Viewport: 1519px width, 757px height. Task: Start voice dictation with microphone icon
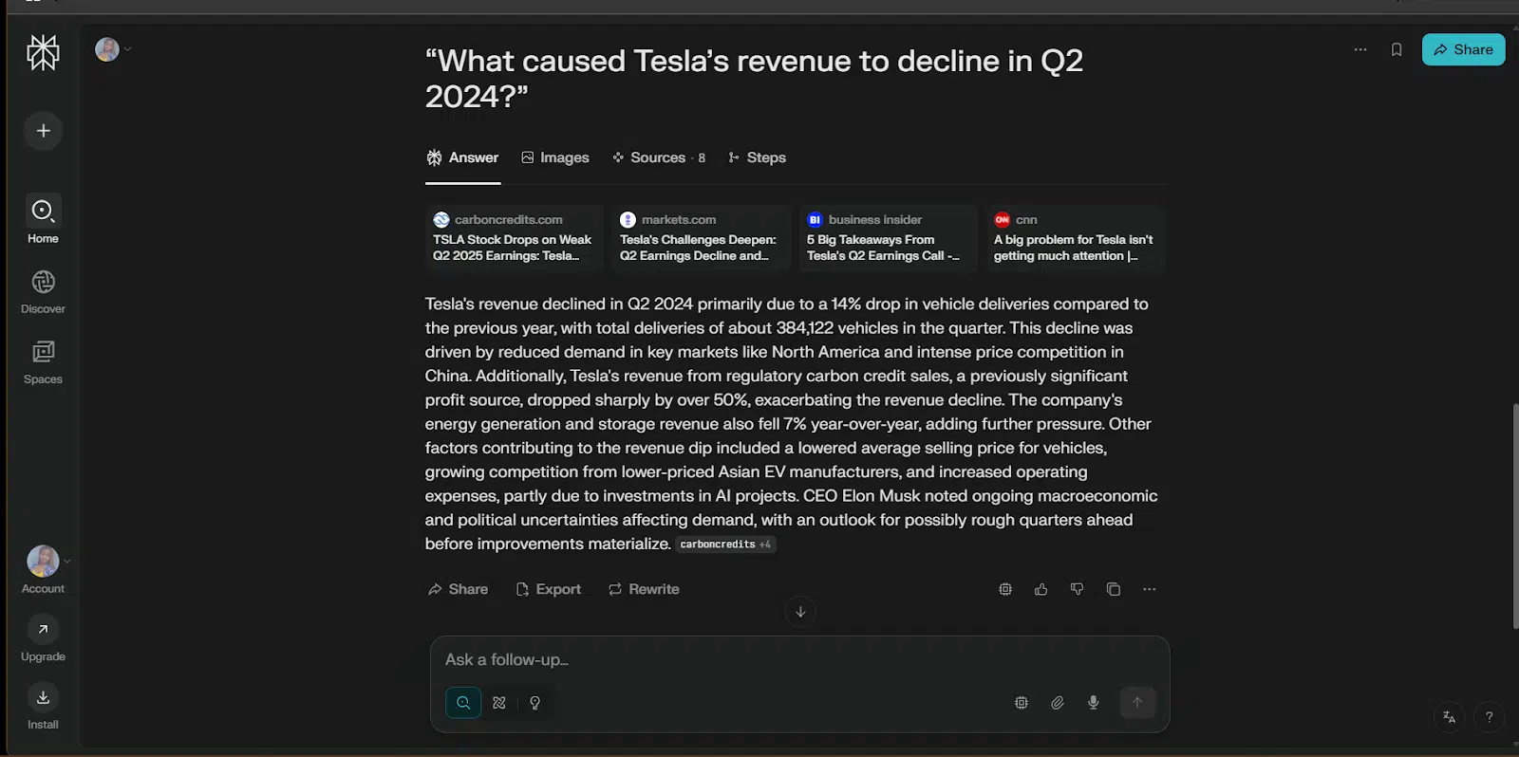click(x=1094, y=703)
